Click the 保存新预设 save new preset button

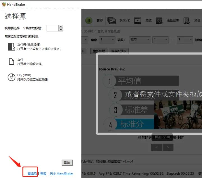tap(119, 51)
